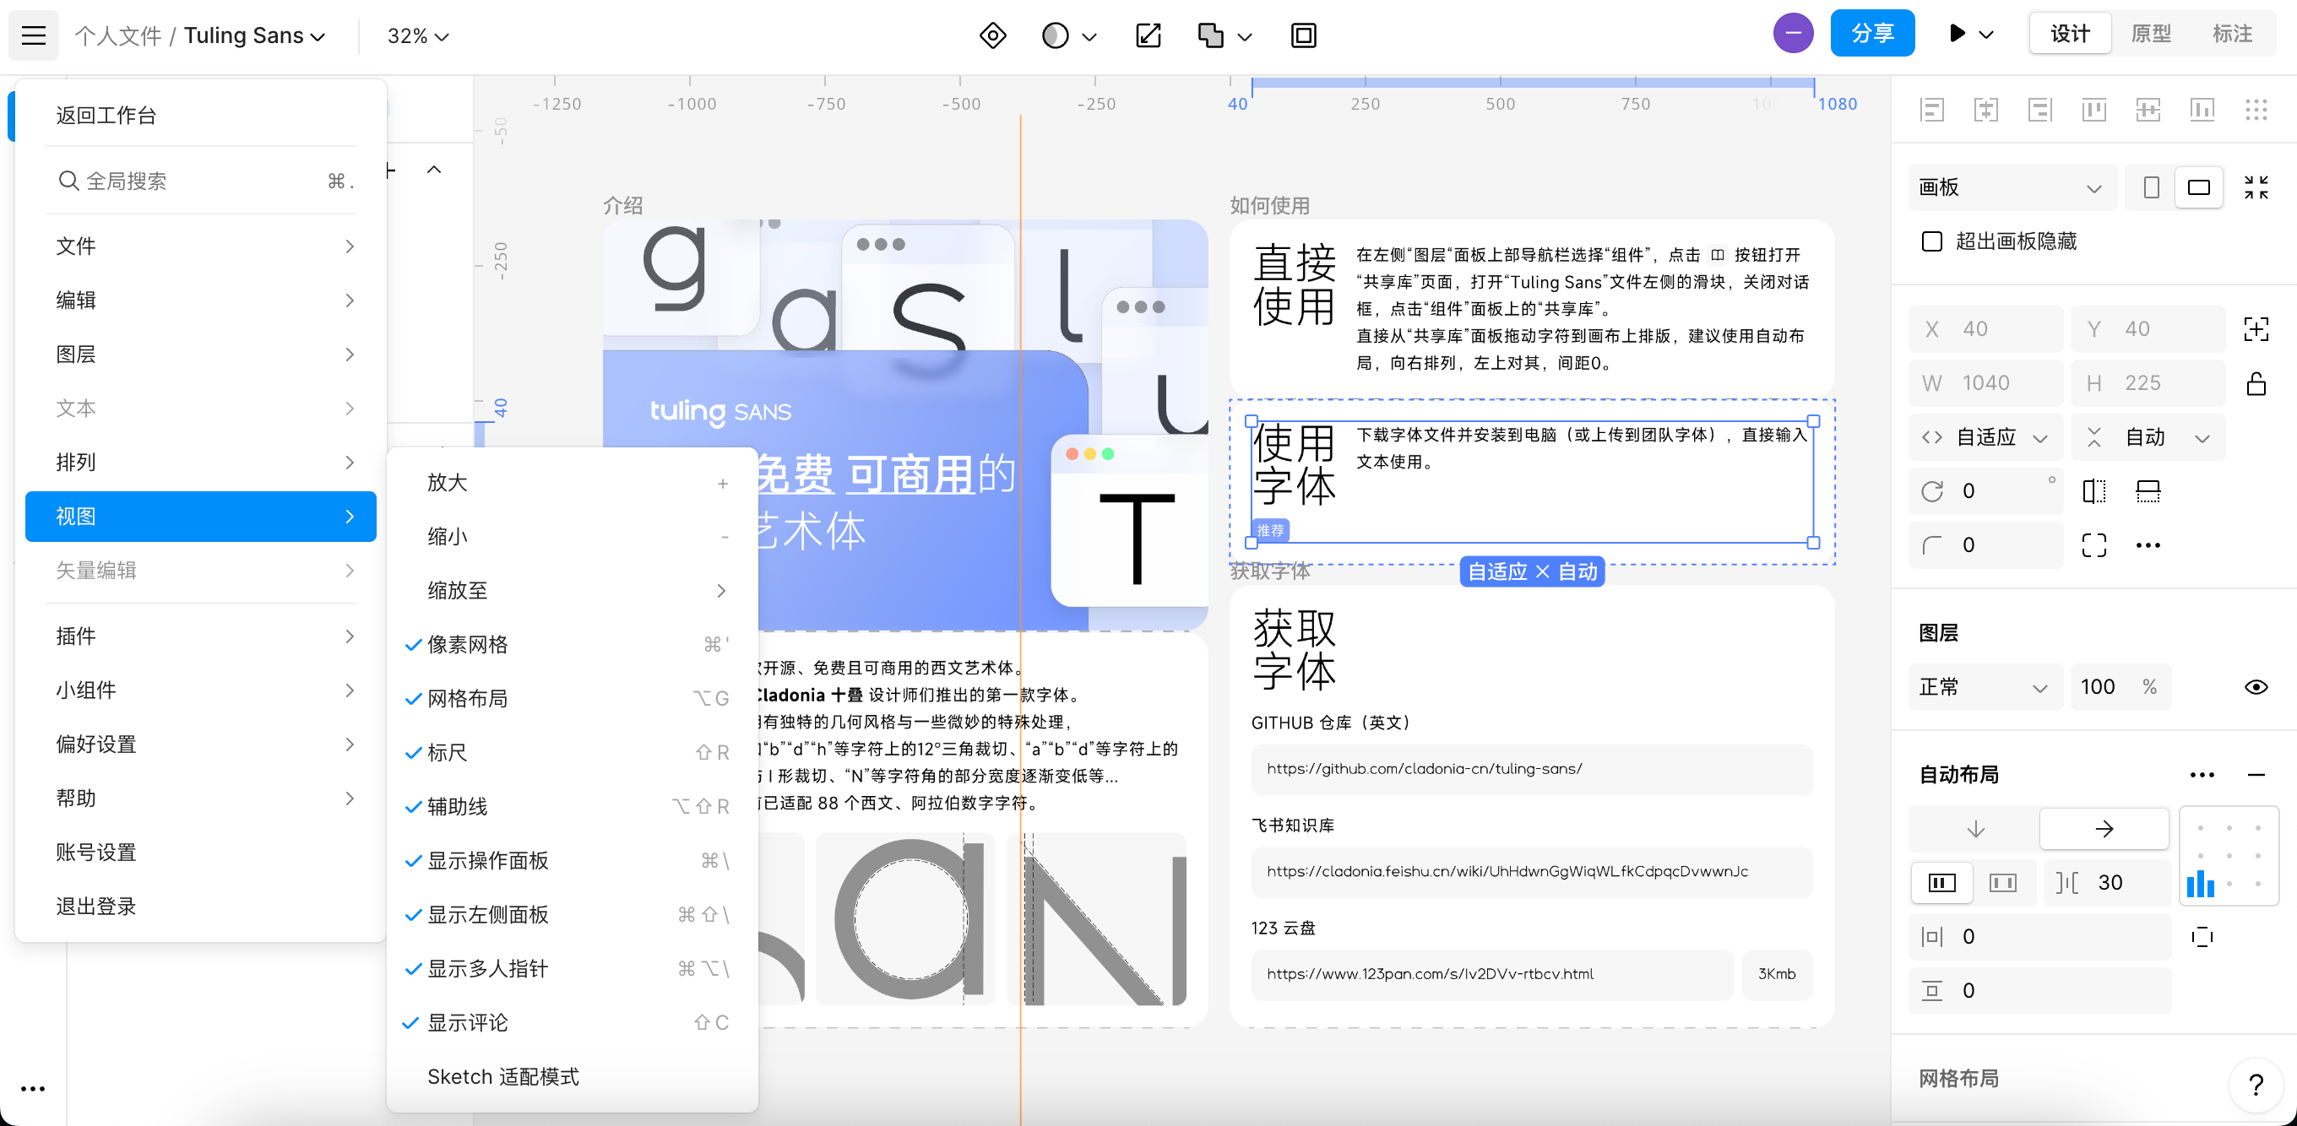2297x1126 pixels.
Task: Click the layer opacity 100 field
Action: (2121, 687)
